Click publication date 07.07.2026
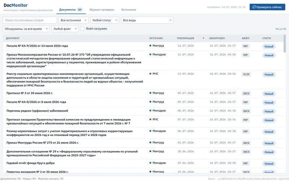This screenshot has height=181, width=289. tap(186, 119)
